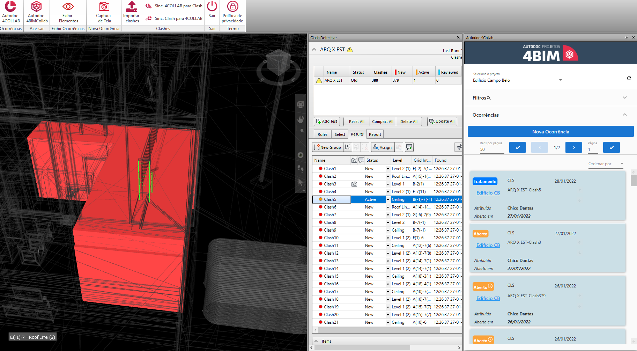Click the occurrences list vertical scrollbar thumb

[634, 181]
